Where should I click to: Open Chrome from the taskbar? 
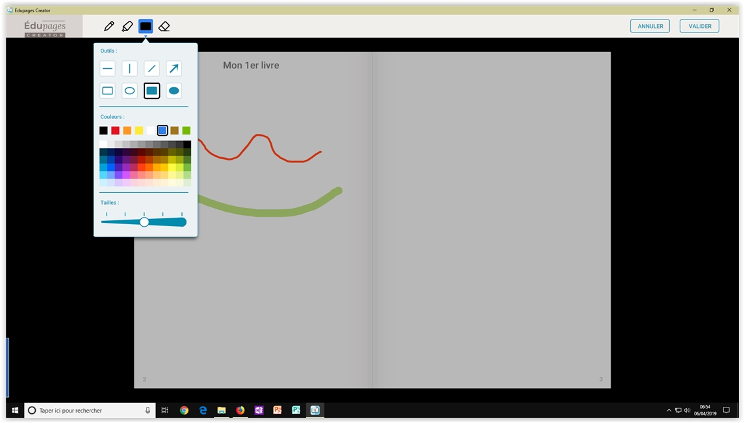(x=185, y=411)
